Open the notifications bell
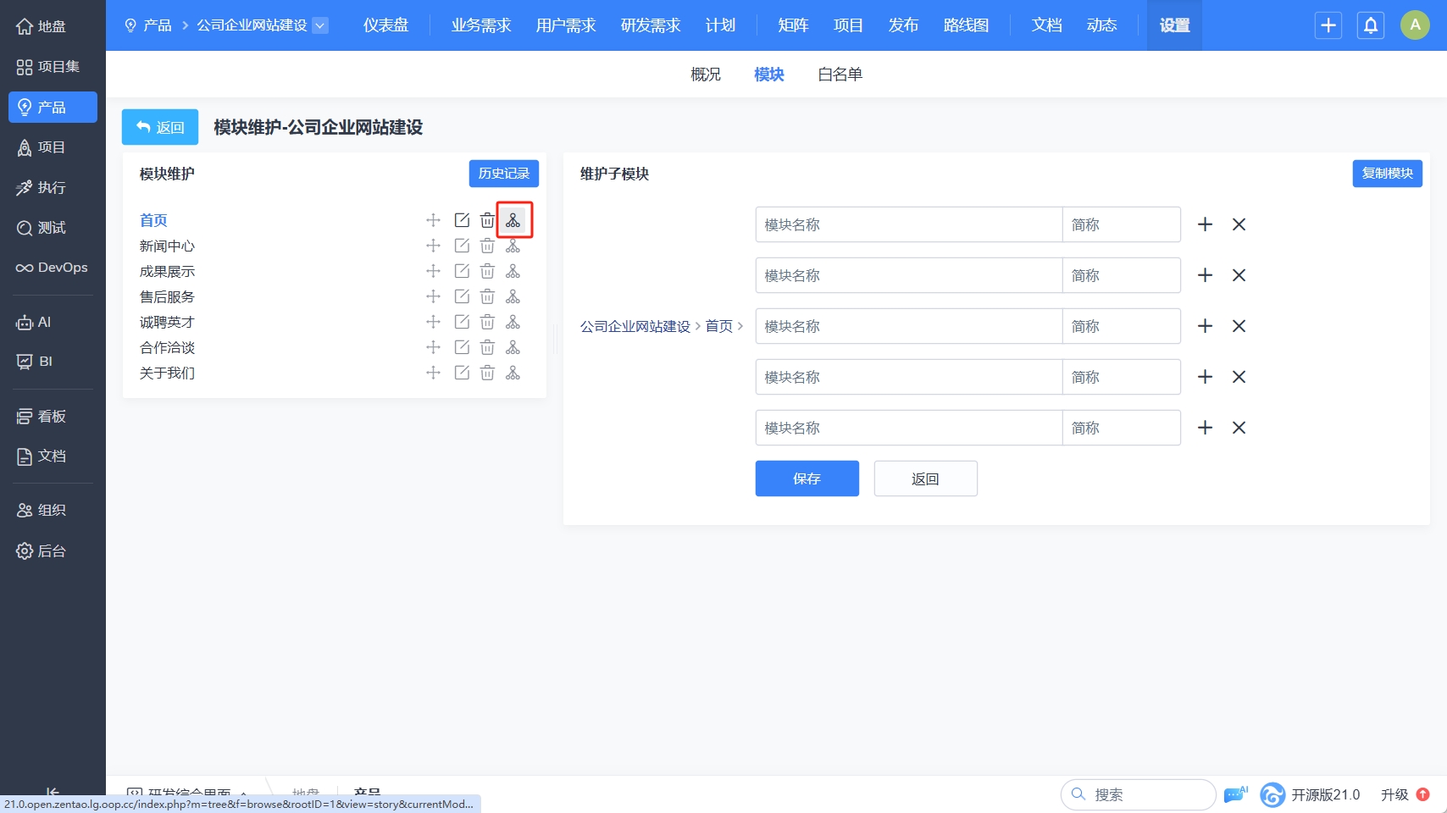 (x=1371, y=25)
